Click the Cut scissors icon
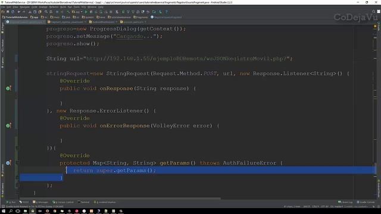 click(30, 12)
